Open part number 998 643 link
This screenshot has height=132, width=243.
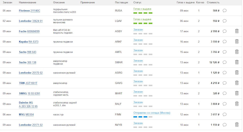point(32,52)
